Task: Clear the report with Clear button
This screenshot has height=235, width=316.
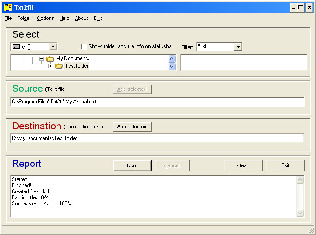Action: point(243,165)
